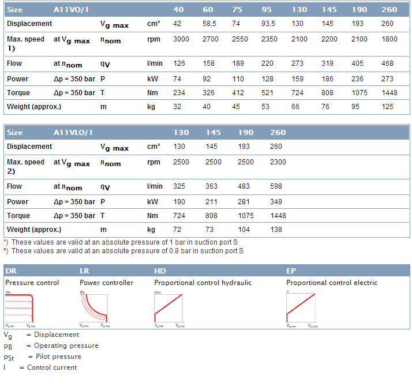Click flow value 319 l/min
Image resolution: width=412 pixels, height=390 pixels.
coord(327,63)
